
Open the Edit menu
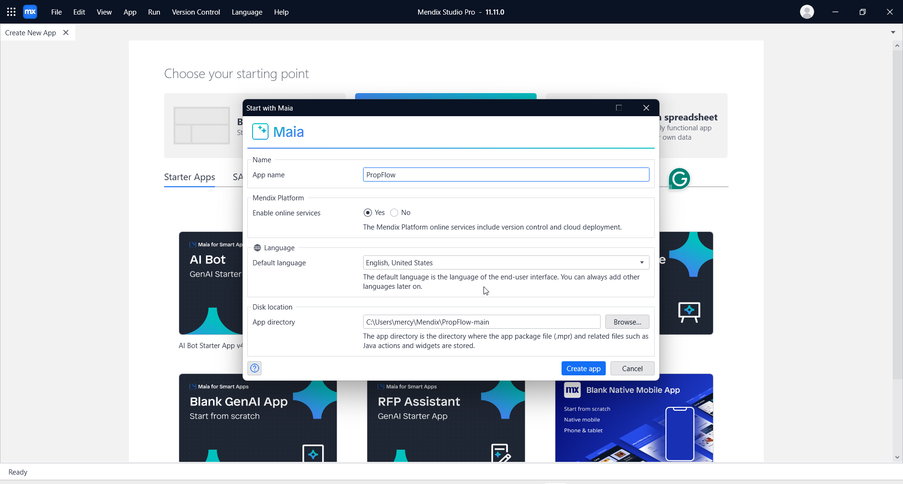click(x=79, y=12)
